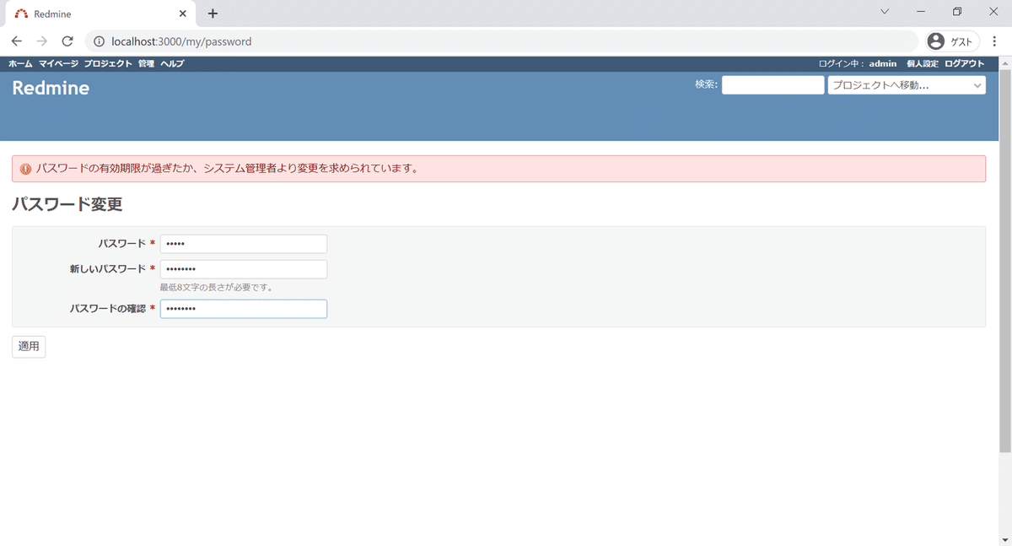Click the 検索 search label link

706,84
